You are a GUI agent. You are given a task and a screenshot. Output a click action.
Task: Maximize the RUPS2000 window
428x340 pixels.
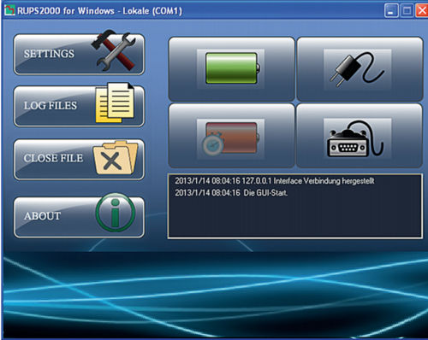(407, 11)
